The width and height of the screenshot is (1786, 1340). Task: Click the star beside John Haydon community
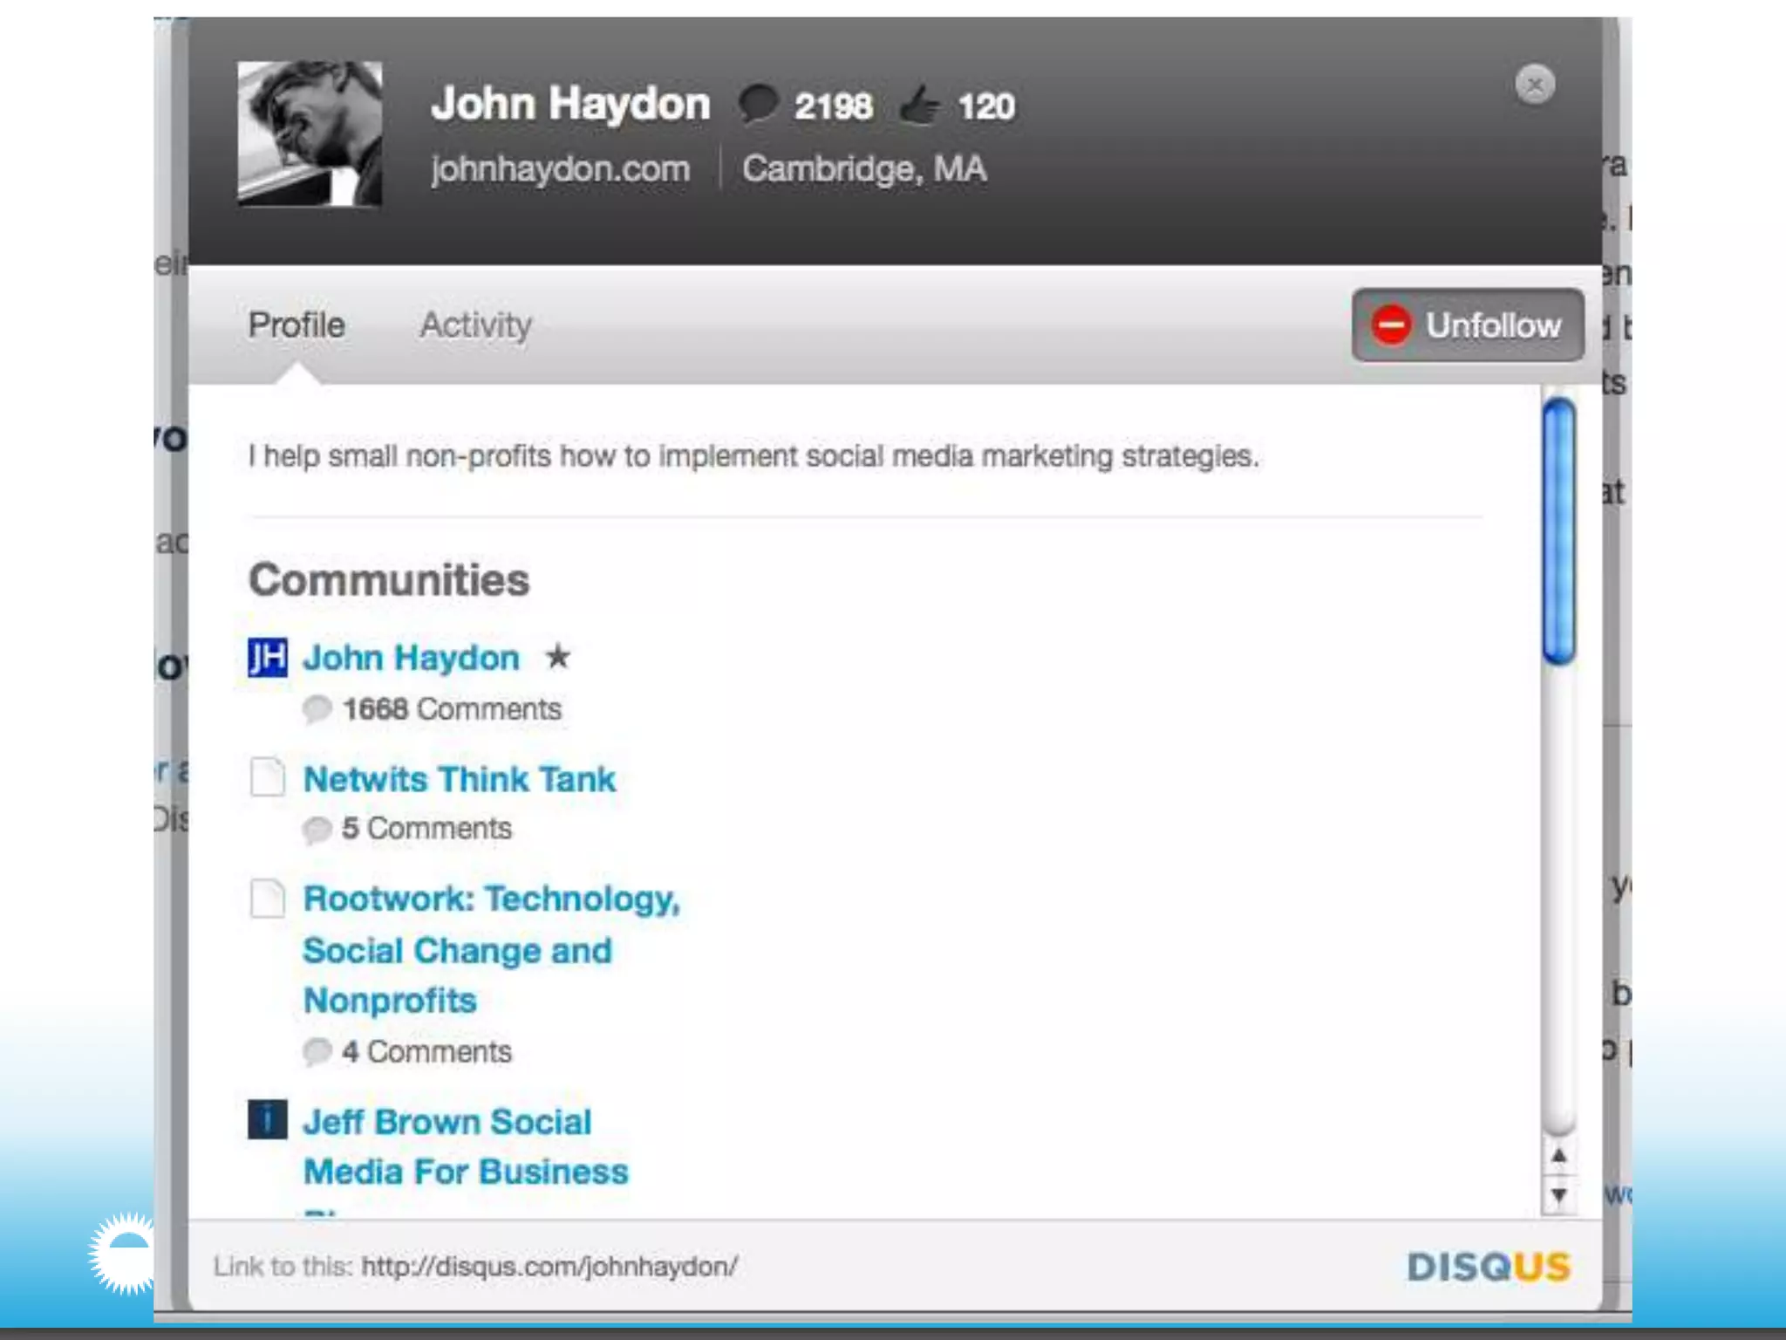pos(557,656)
